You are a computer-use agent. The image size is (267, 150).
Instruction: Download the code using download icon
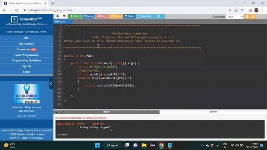(159, 16)
